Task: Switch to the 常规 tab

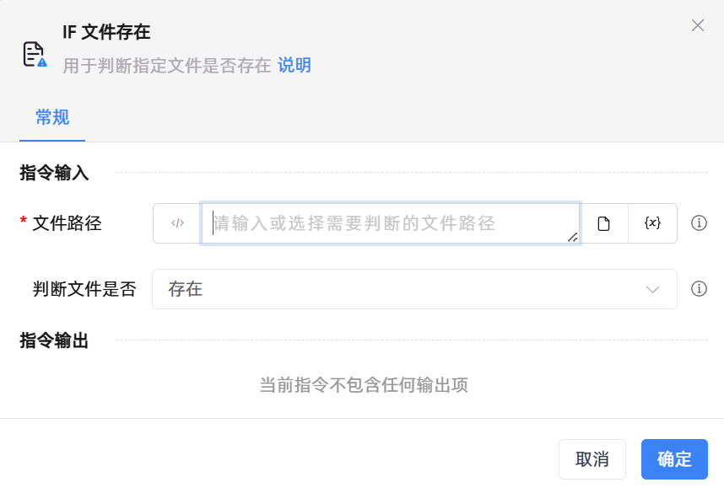Action: coord(51,118)
